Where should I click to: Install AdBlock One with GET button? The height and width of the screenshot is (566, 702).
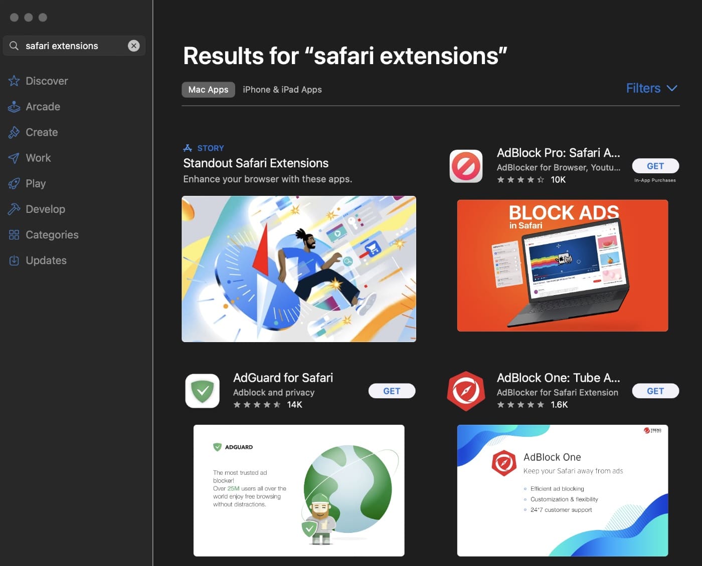point(655,391)
